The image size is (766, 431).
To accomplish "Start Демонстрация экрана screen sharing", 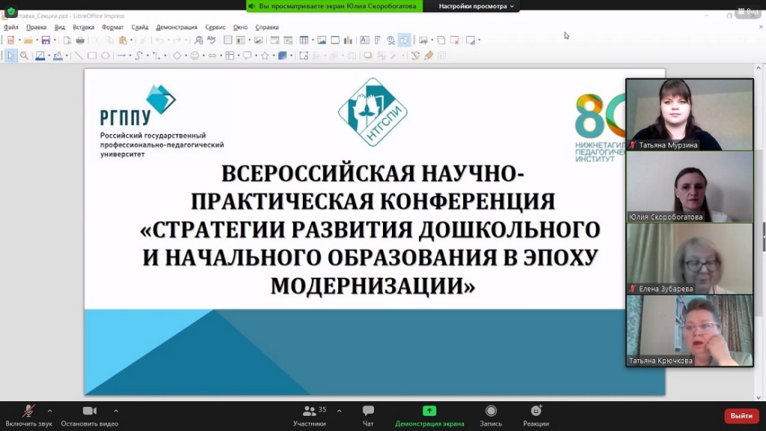I will (x=429, y=412).
